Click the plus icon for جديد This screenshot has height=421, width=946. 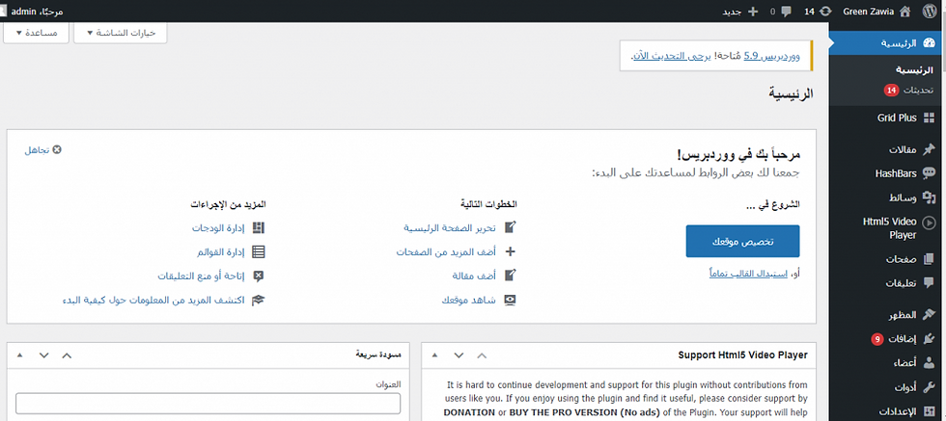[752, 11]
